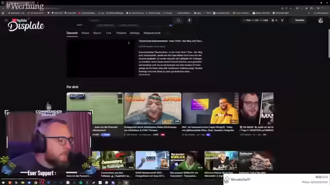Click the magnifier search button
Screen dimensions: 330x185
pyautogui.click(x=178, y=21)
